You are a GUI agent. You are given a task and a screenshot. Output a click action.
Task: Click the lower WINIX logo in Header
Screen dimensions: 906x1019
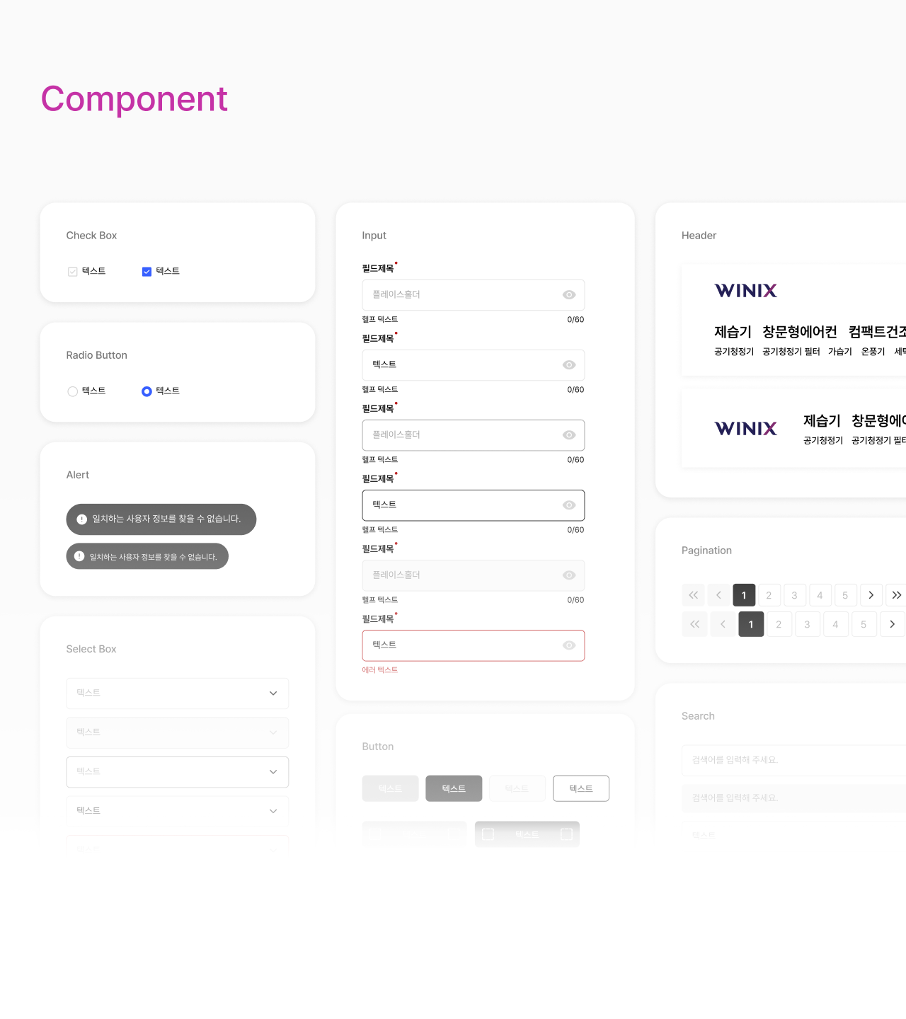tap(745, 429)
